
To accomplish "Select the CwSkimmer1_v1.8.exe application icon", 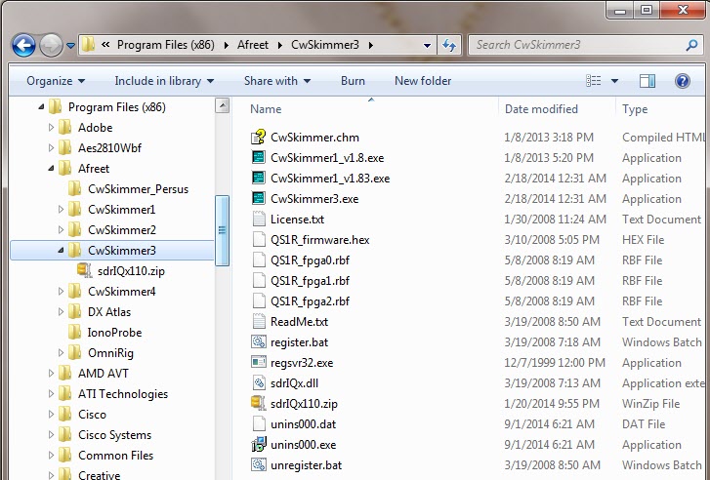I will click(x=259, y=157).
